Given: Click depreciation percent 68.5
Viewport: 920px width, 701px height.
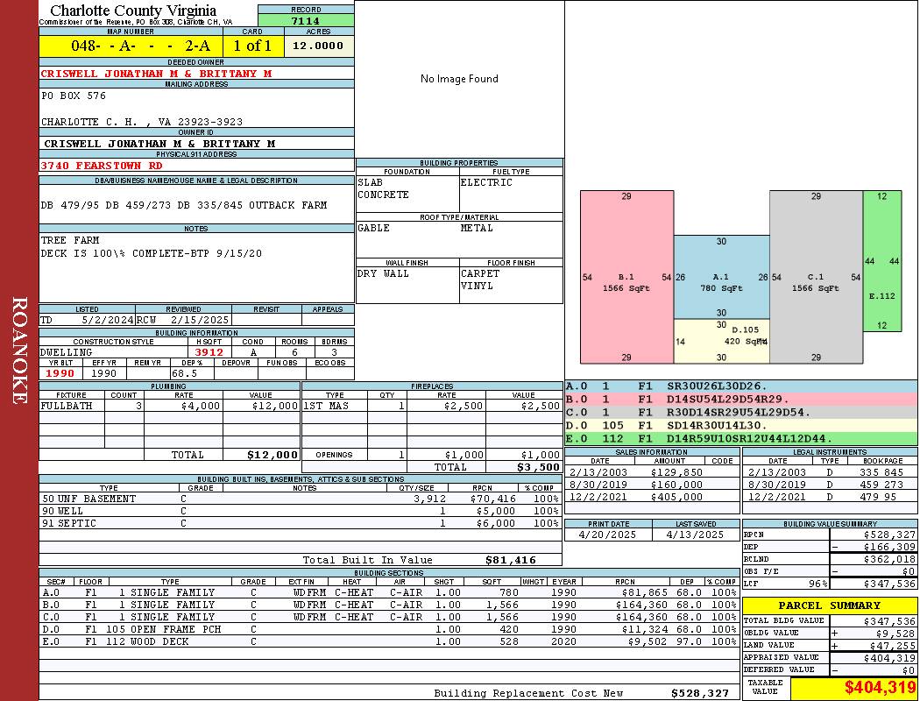Looking at the screenshot, I should point(184,373).
